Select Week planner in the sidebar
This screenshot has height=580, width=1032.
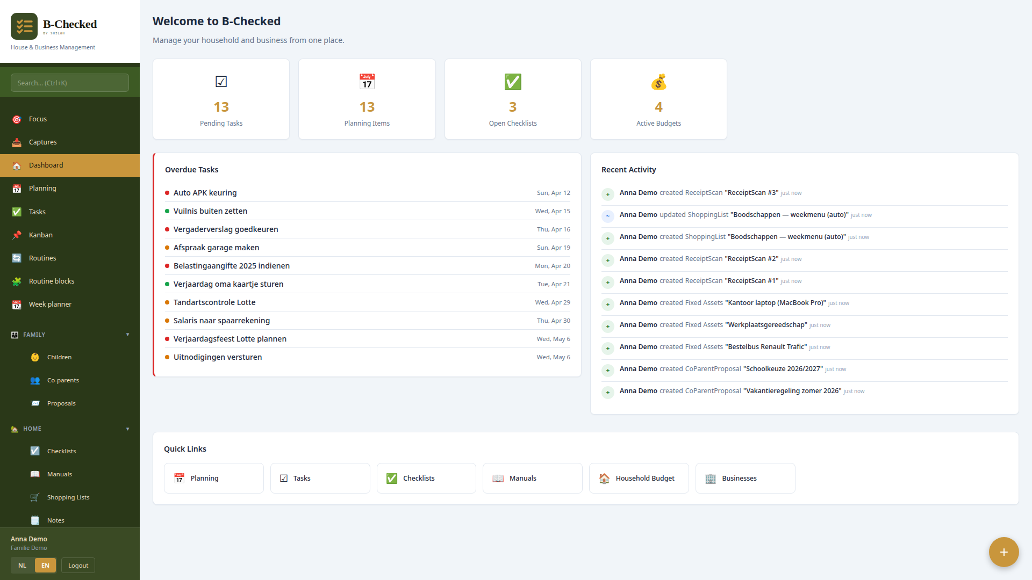coord(70,305)
